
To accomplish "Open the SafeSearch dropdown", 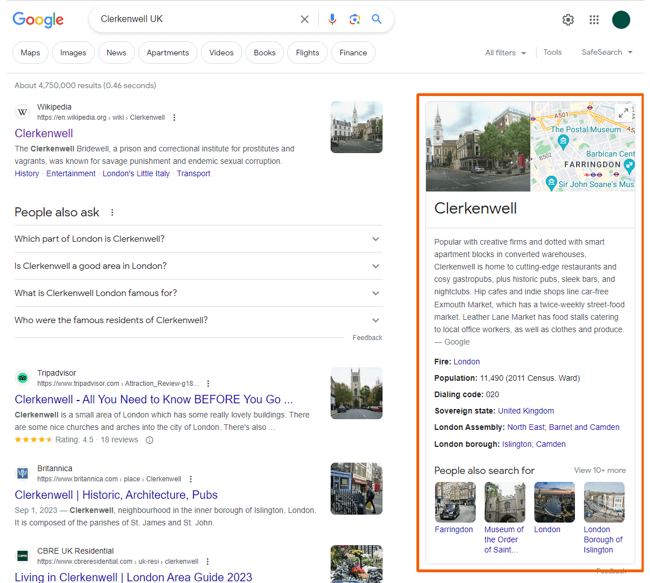I will (x=607, y=52).
